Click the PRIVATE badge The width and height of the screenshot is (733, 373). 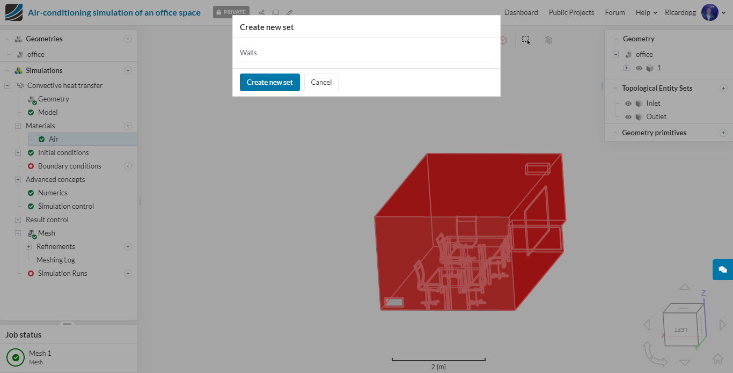tap(231, 12)
